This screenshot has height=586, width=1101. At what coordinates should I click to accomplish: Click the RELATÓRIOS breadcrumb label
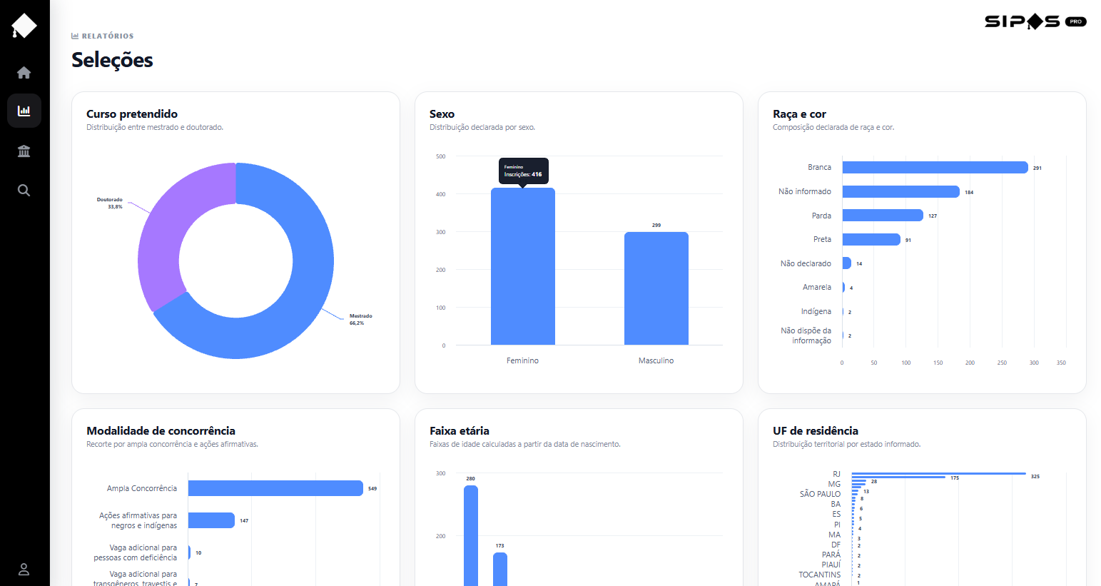coord(103,36)
